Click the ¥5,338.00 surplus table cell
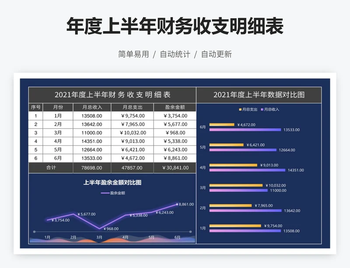 pos(175,141)
